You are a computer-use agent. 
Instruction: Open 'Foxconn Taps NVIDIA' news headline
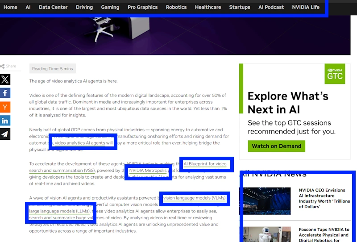pos(324,234)
